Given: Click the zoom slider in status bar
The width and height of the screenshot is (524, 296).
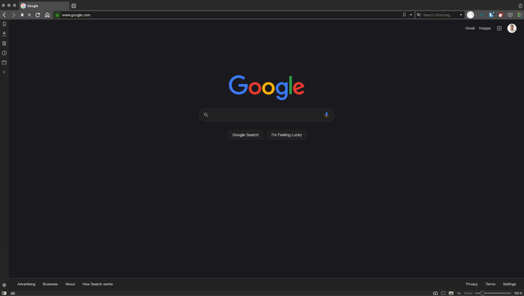Looking at the screenshot, I should pos(493,293).
